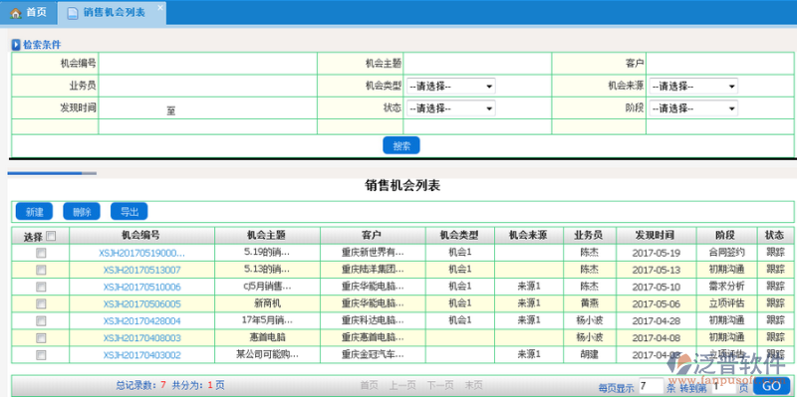Click the 客户 search input field
The image size is (797, 397).
tap(719, 64)
